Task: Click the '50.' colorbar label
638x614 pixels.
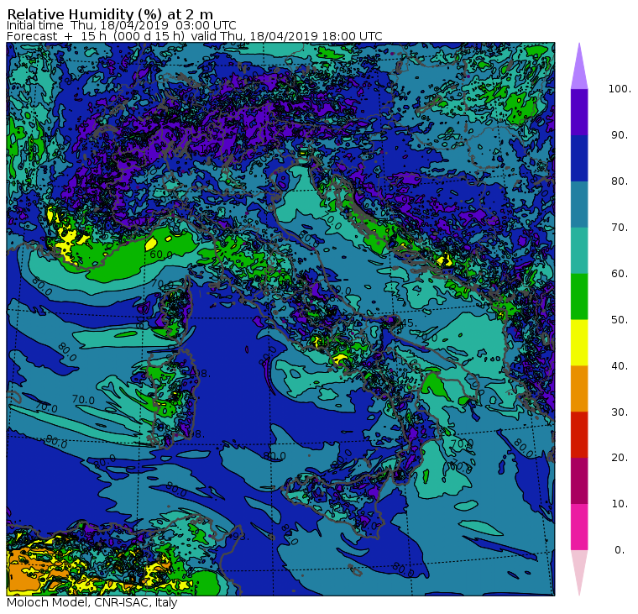Action: click(x=620, y=320)
